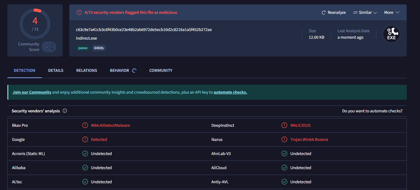Click the Behavior tab loading spinner
Screen dimensions: 420x190
(134, 71)
